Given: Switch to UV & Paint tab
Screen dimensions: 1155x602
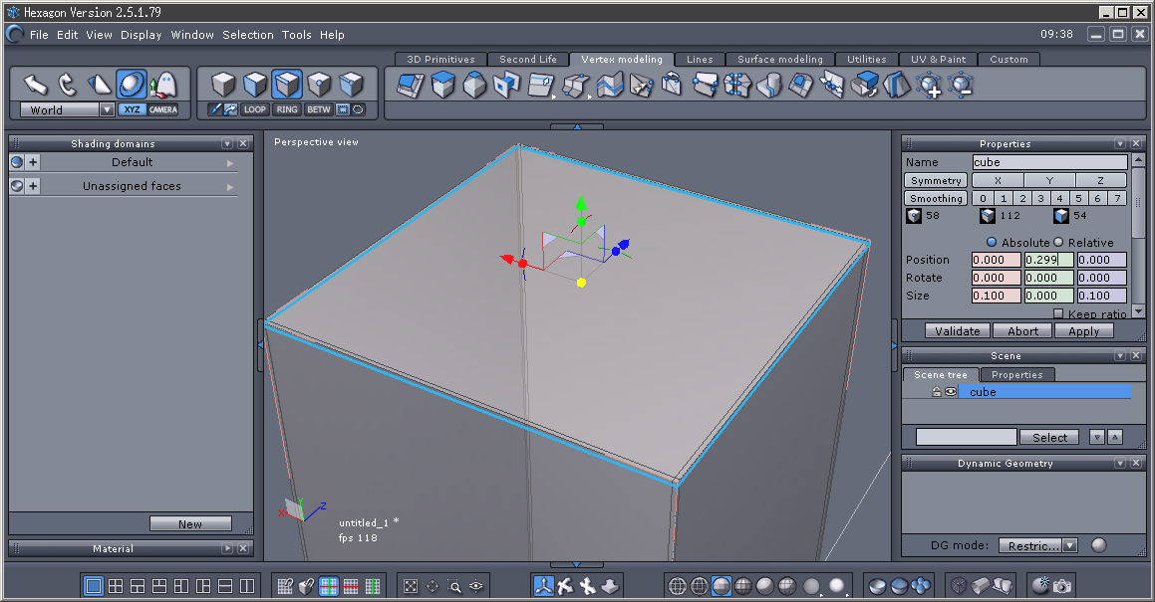Looking at the screenshot, I should (x=938, y=59).
